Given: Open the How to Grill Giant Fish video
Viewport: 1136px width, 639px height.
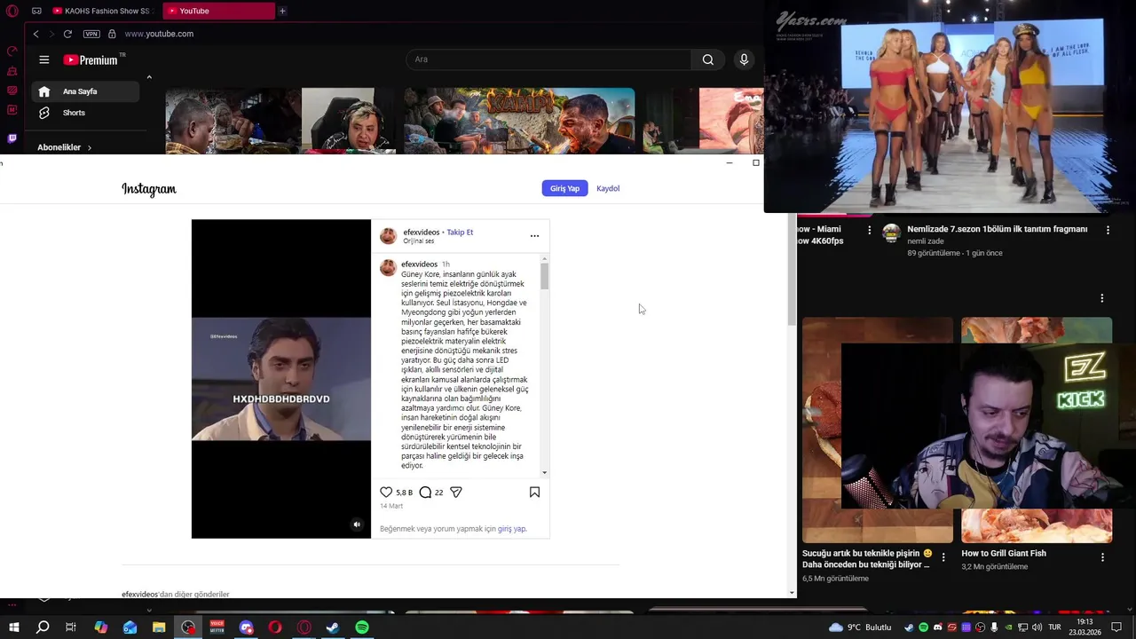Looking at the screenshot, I should (x=1004, y=553).
